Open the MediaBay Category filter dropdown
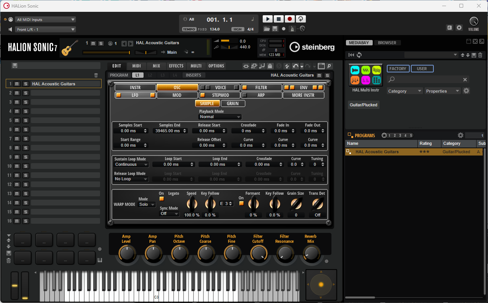 click(x=405, y=91)
